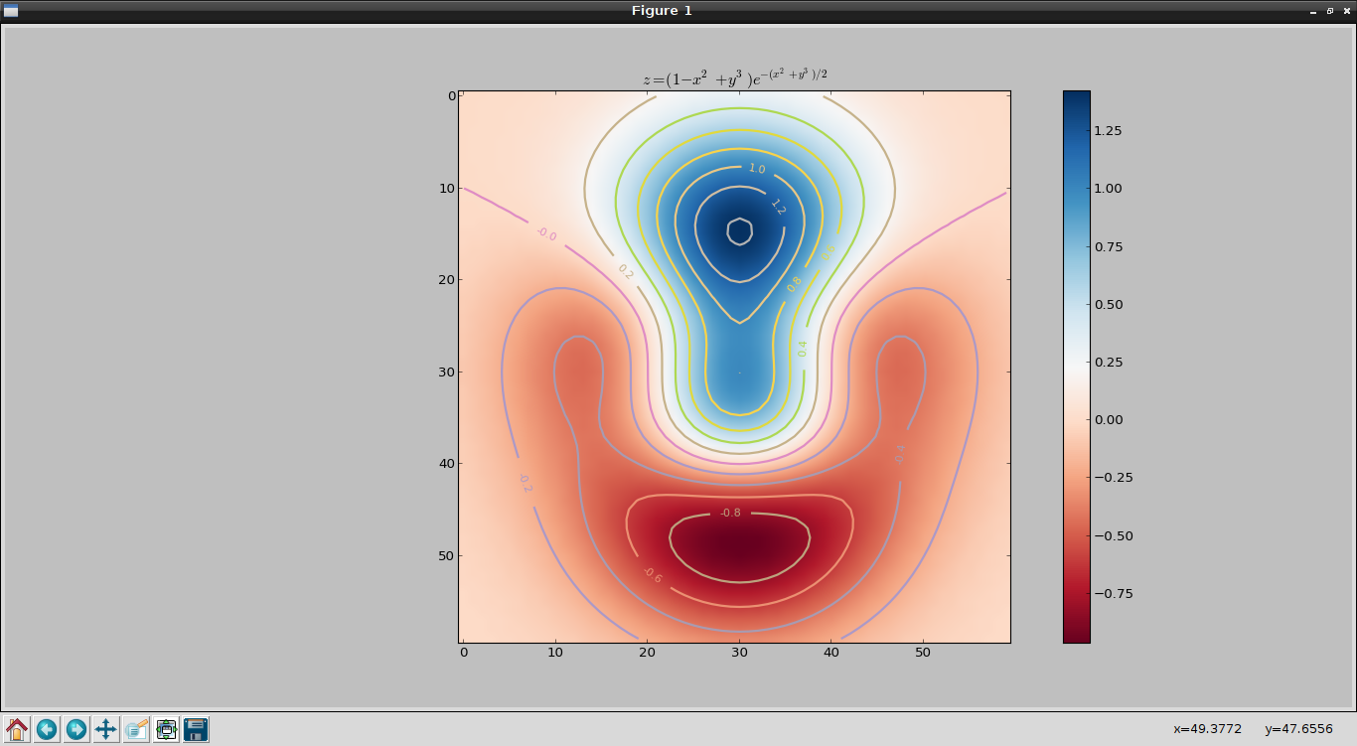The height and width of the screenshot is (746, 1357).
Task: Click the "1.2" contour label
Action: pyautogui.click(x=778, y=207)
